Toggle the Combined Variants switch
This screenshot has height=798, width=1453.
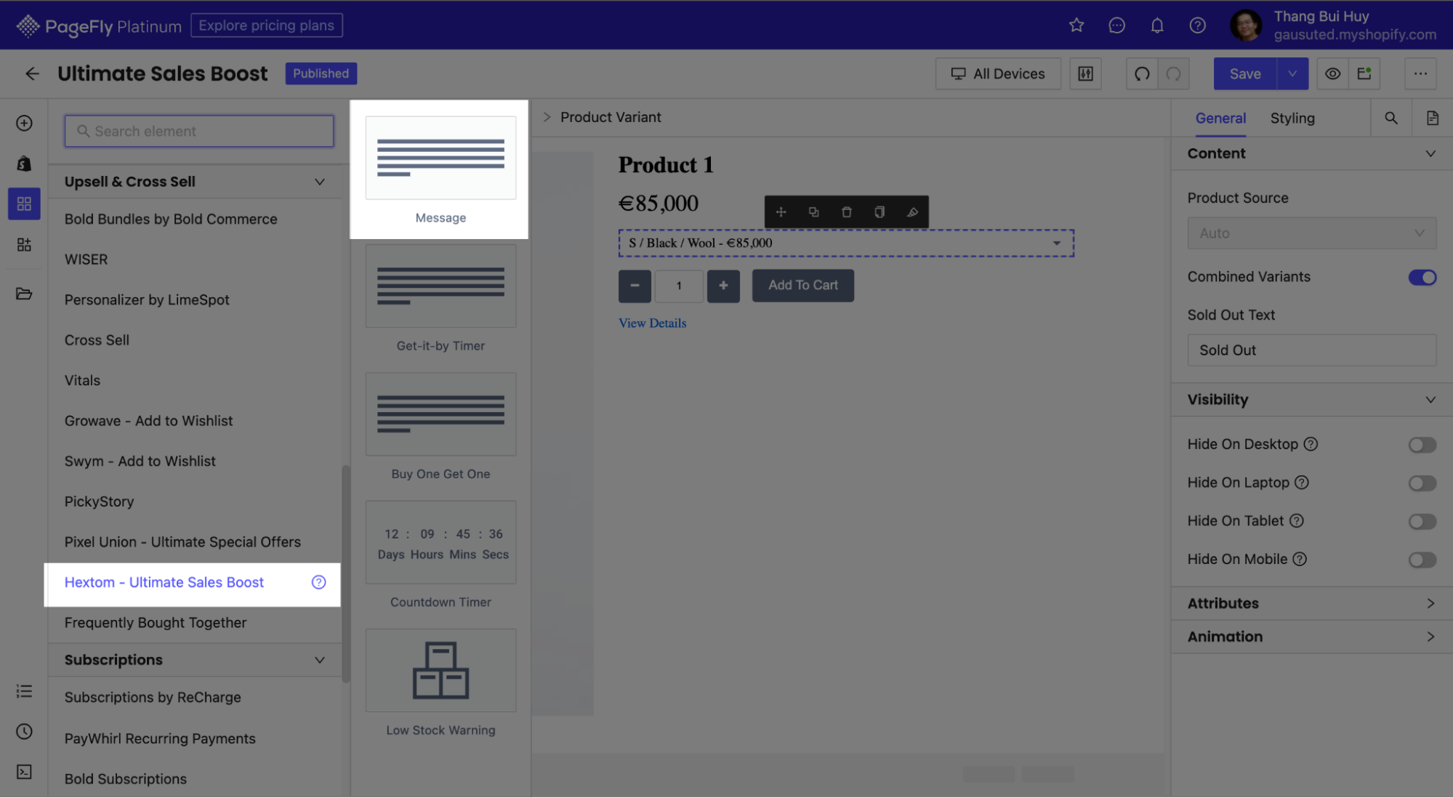pos(1422,278)
